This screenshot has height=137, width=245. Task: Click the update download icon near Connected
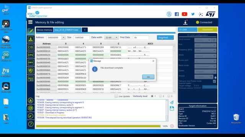pyautogui.click(x=185, y=22)
